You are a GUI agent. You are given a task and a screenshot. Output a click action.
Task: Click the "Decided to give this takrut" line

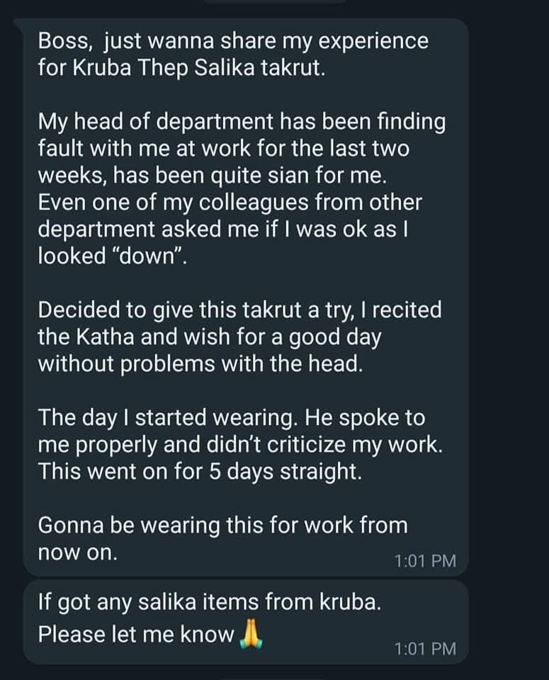(239, 310)
